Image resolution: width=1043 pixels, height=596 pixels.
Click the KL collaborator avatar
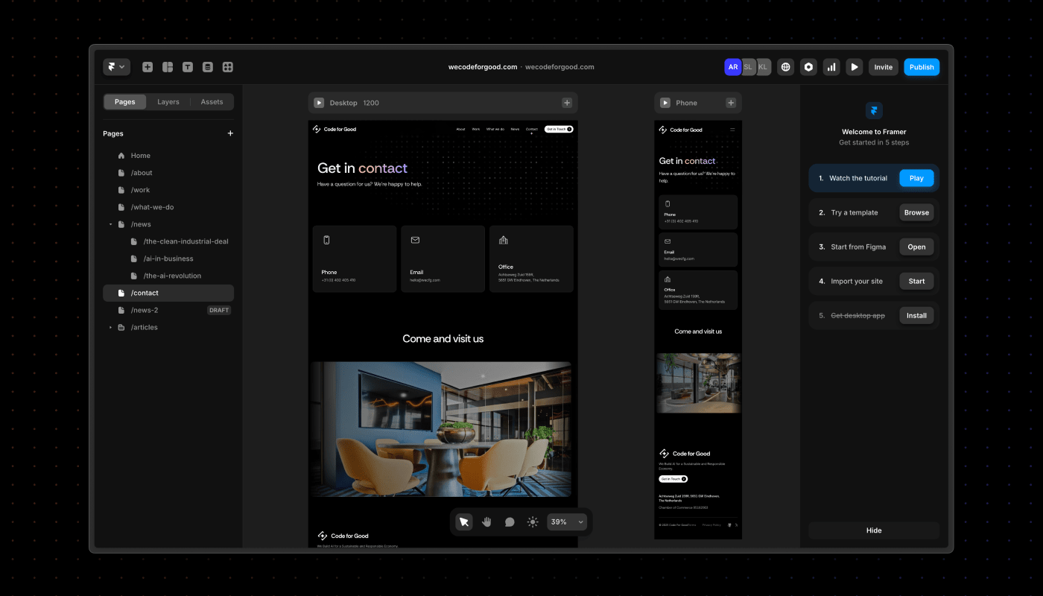click(x=763, y=67)
